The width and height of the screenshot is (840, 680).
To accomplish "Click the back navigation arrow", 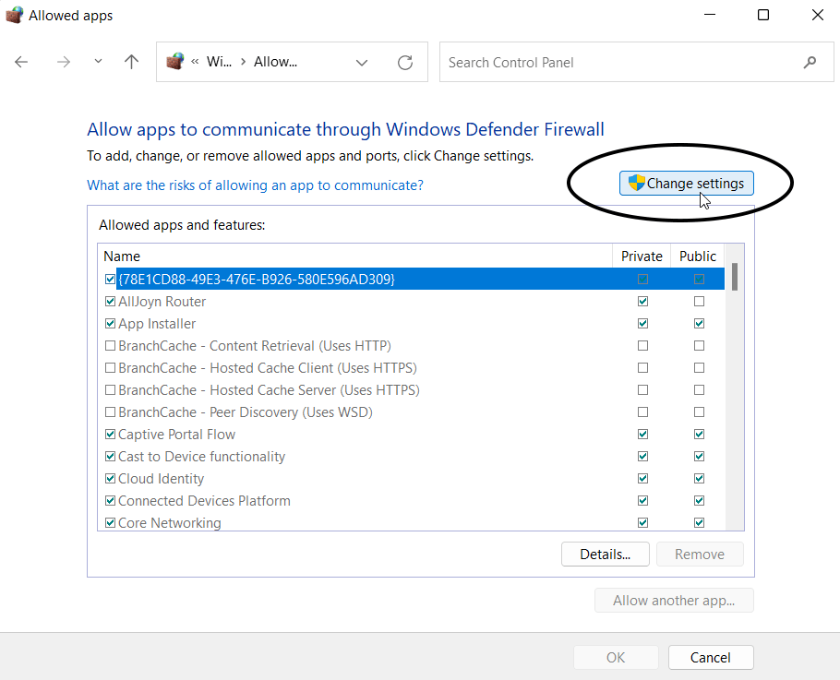I will [x=20, y=62].
